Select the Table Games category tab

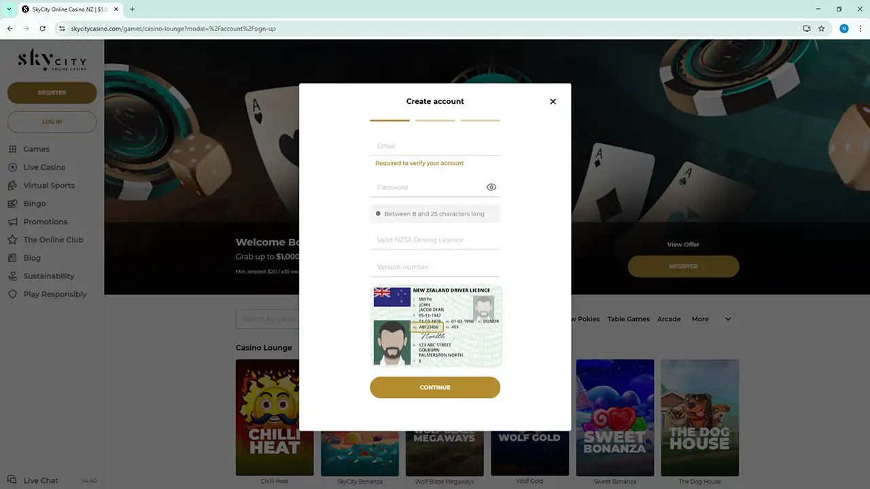(x=628, y=319)
